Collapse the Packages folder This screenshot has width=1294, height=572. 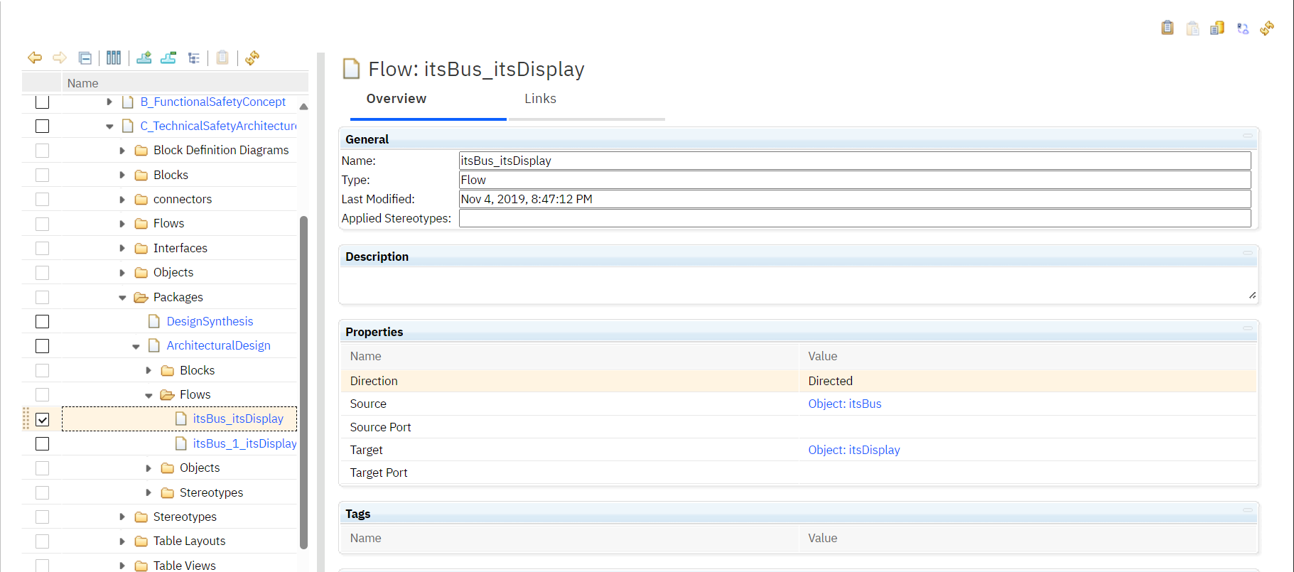(x=122, y=298)
